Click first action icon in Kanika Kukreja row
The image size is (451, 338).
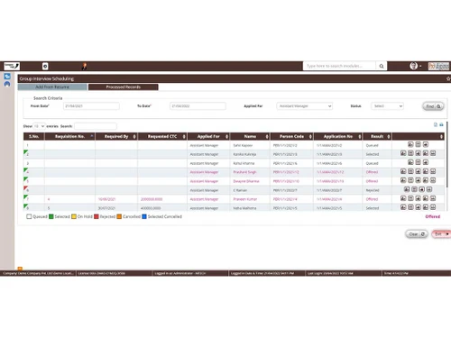click(403, 153)
